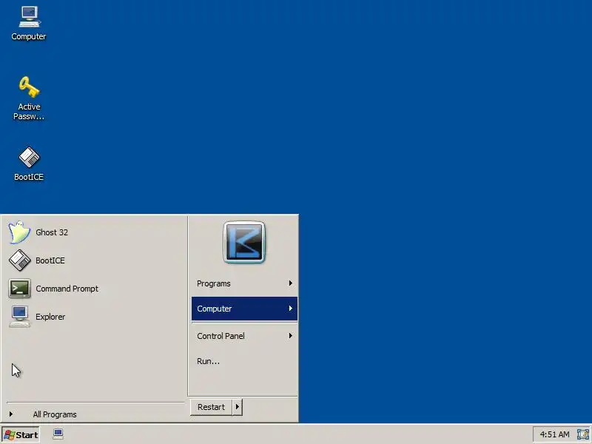Expand All Programs list

[x=95, y=414]
